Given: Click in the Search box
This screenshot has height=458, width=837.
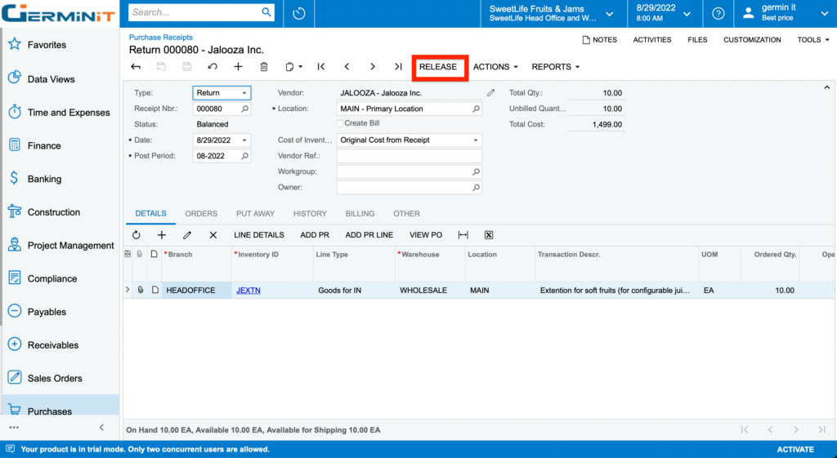Looking at the screenshot, I should point(195,12).
